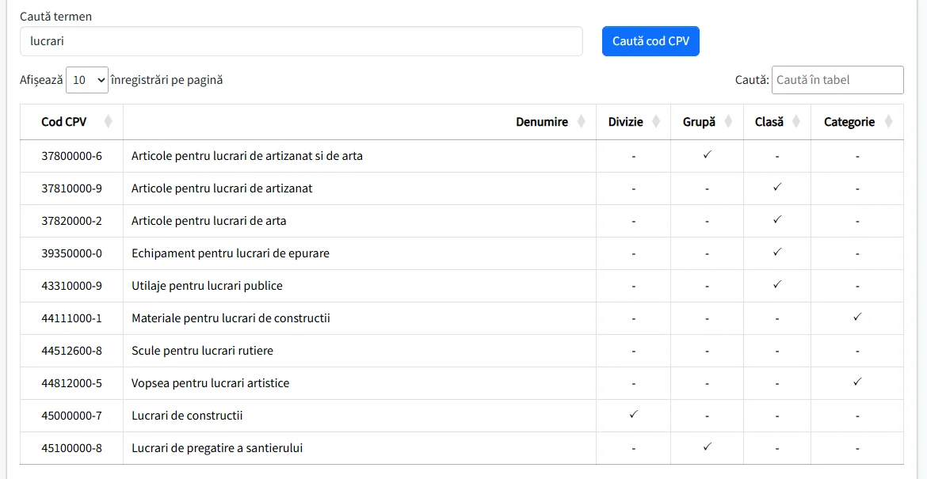This screenshot has height=479, width=927.
Task: Sort by Divizie column sort arrows
Action: (656, 122)
